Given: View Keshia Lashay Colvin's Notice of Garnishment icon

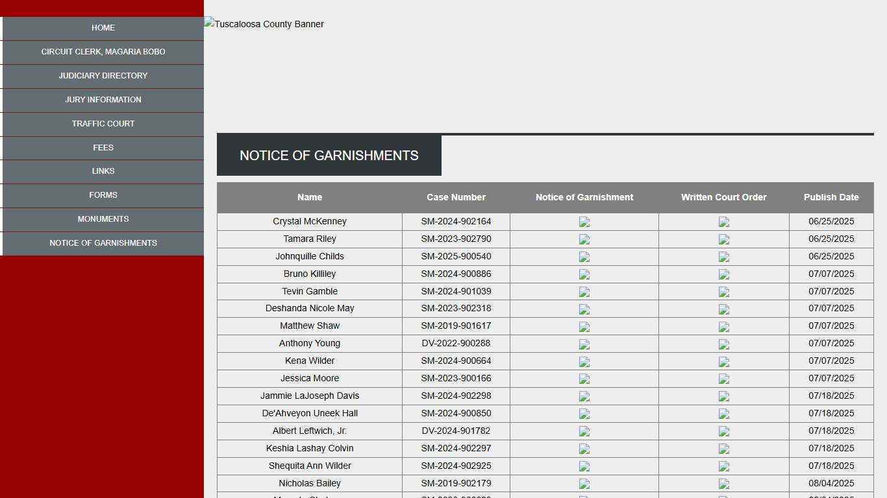Looking at the screenshot, I should click(x=584, y=449).
